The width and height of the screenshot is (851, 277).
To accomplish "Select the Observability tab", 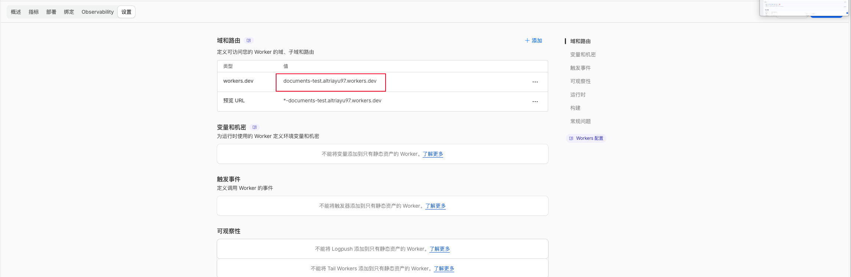I will pos(98,12).
